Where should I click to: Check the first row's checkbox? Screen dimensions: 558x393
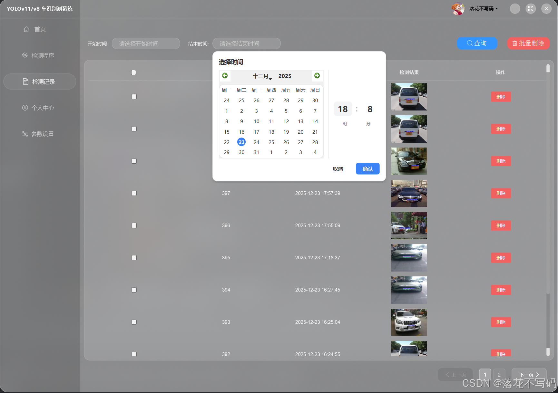(x=134, y=97)
